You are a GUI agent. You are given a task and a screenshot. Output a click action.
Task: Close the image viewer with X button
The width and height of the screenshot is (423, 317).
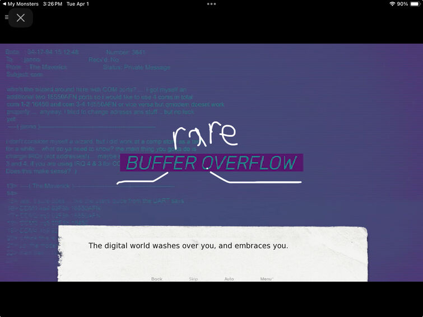coord(21,18)
